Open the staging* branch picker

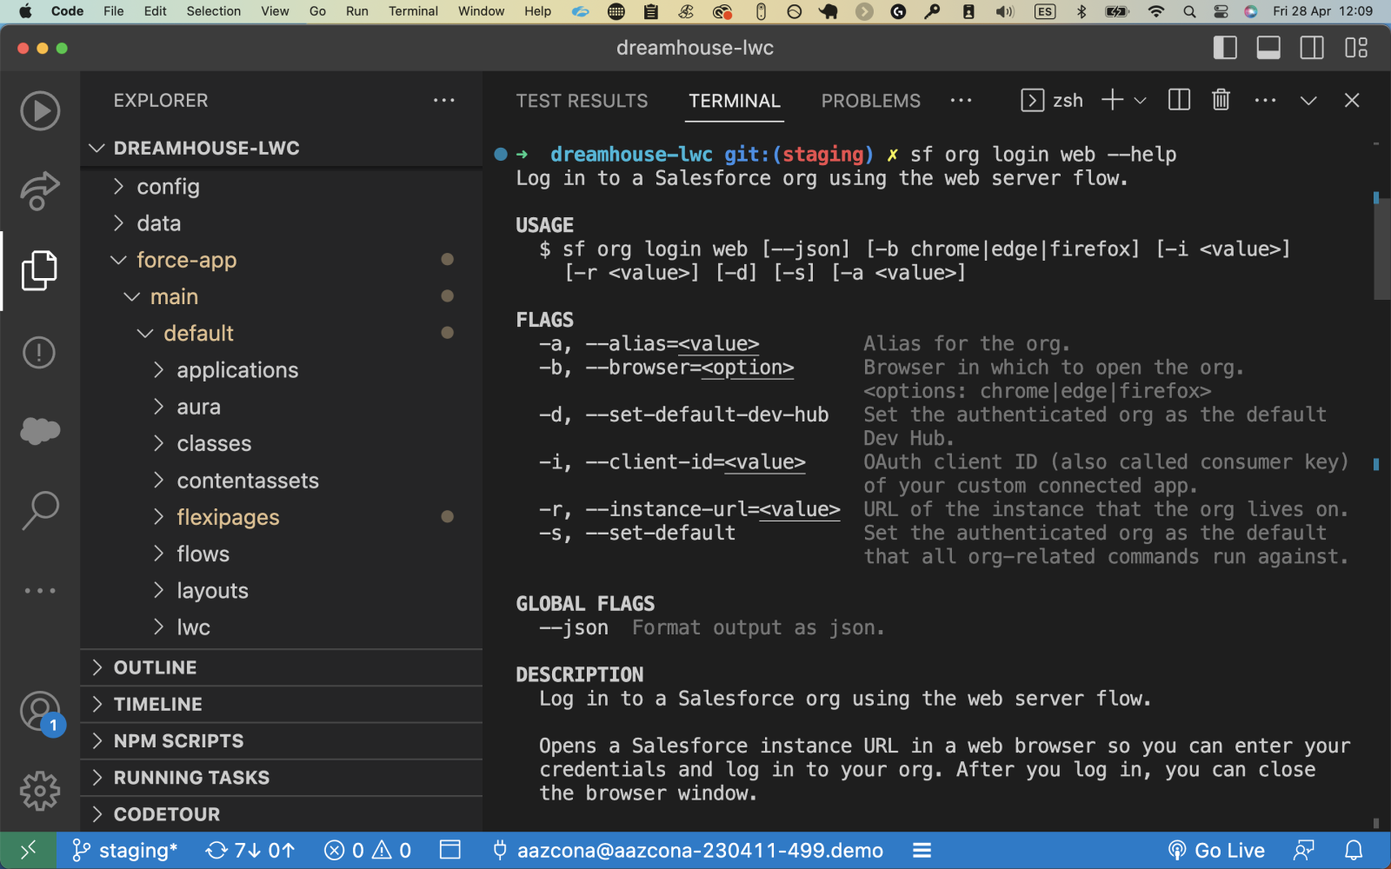[x=124, y=850]
